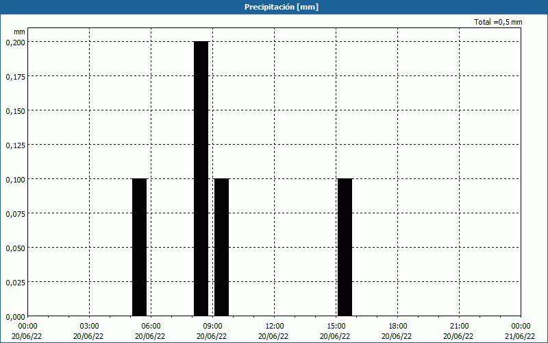
Task: Click the 0,175 y-axis label
Action: 15,77
